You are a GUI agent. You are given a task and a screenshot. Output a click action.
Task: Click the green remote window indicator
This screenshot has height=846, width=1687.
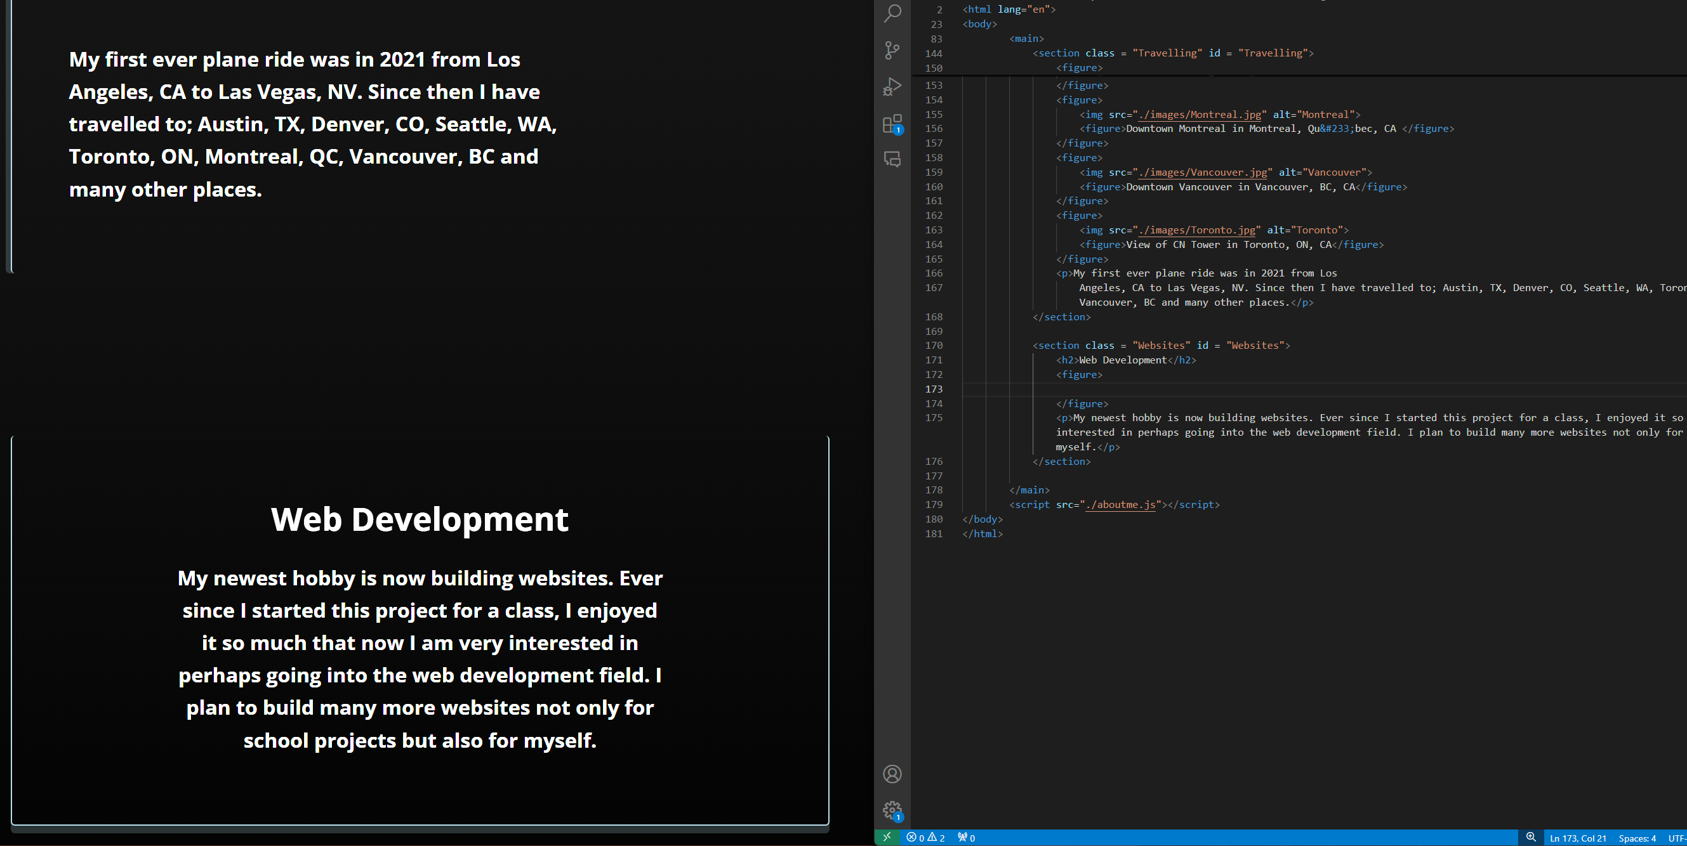point(887,838)
